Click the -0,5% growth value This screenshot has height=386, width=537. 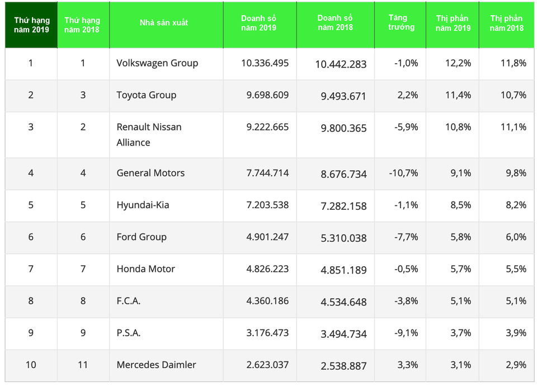pos(406,269)
